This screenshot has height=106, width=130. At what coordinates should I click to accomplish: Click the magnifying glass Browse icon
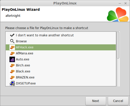point(12,41)
